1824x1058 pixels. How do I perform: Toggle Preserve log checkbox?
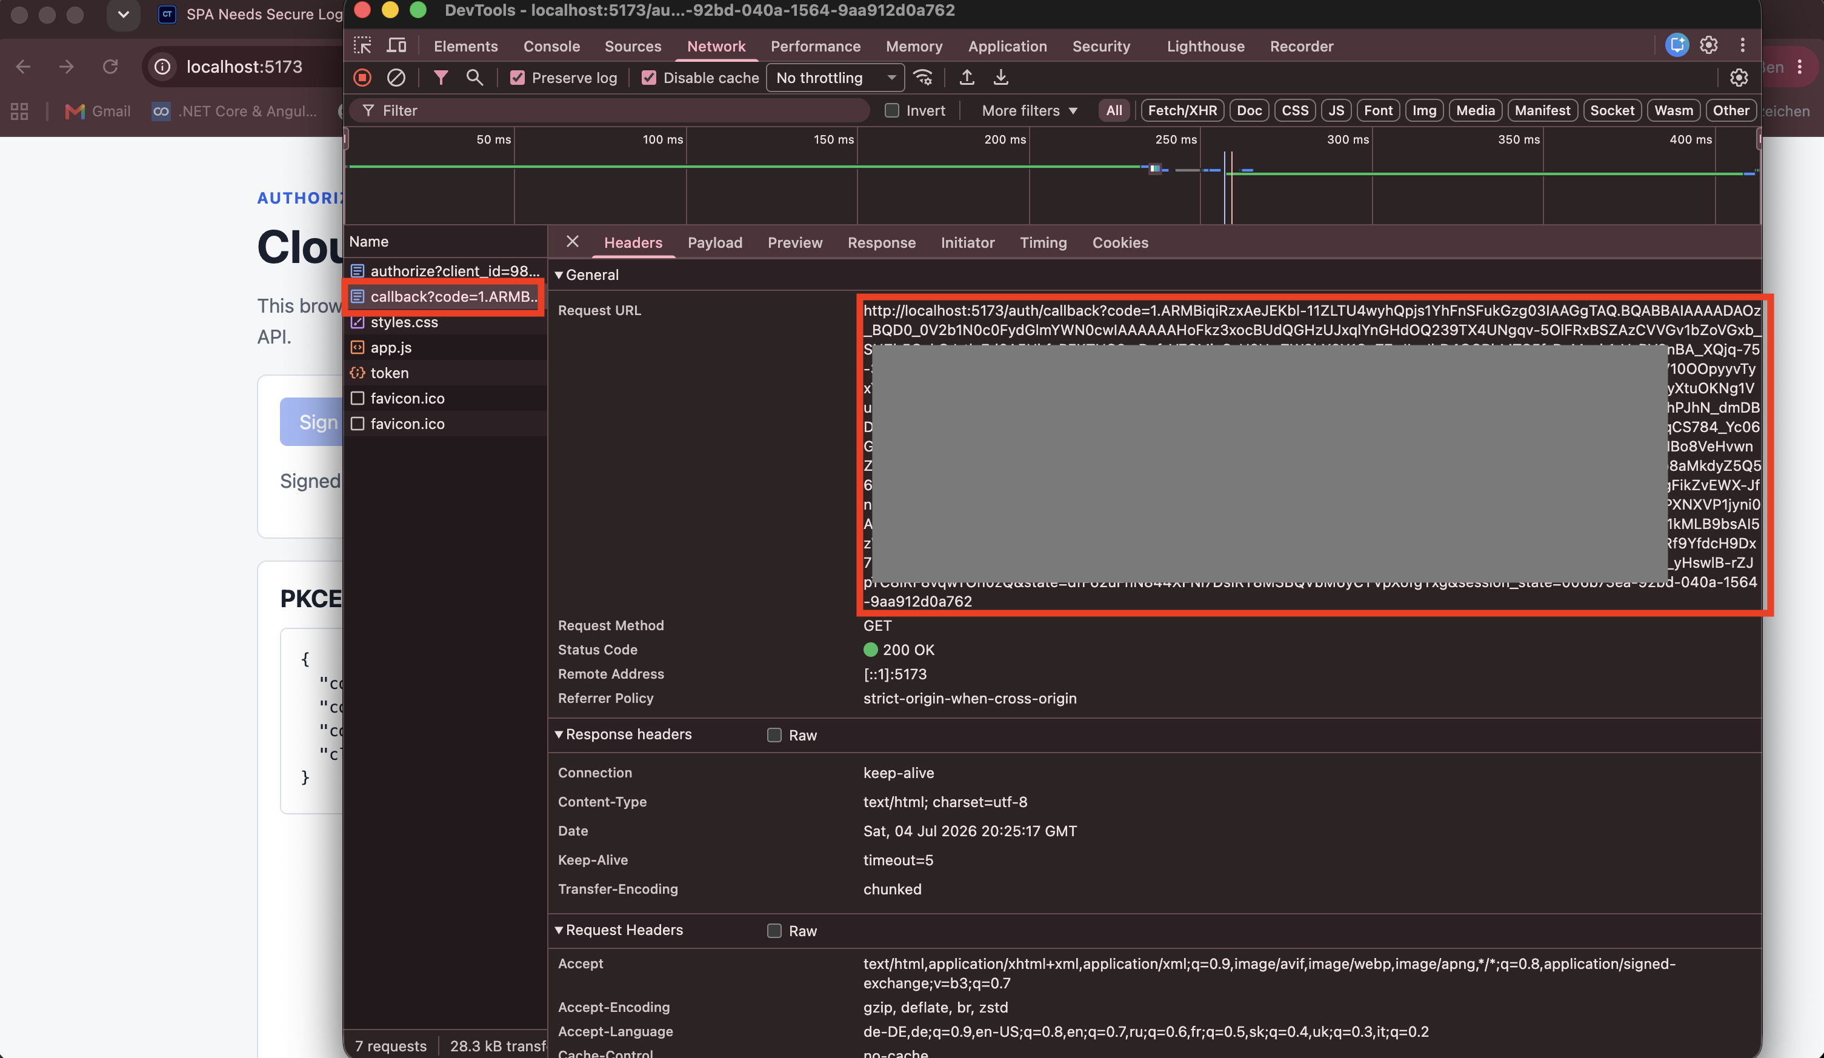point(517,78)
